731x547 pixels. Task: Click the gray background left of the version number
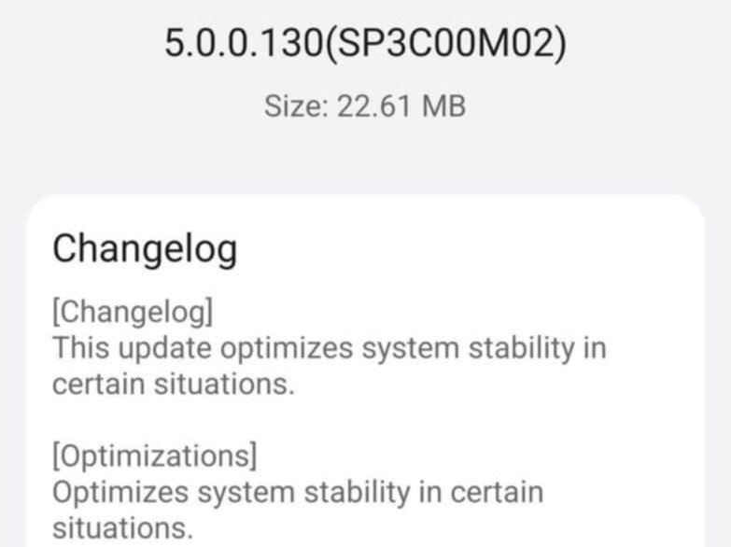click(75, 44)
